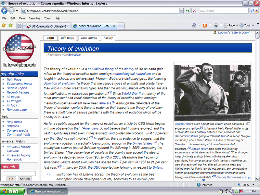
Task: Go back with the browser Back arrow
Action: tap(5, 11)
